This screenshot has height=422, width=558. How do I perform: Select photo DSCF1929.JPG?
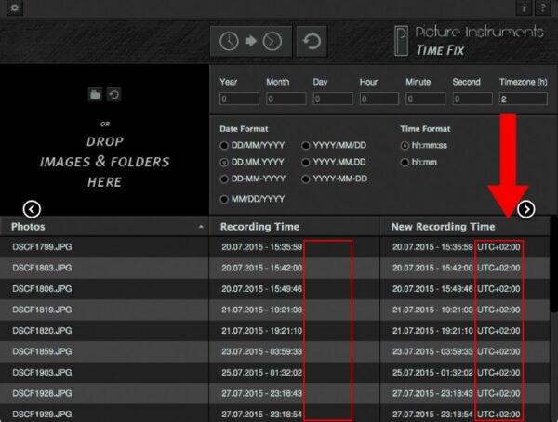point(42,415)
